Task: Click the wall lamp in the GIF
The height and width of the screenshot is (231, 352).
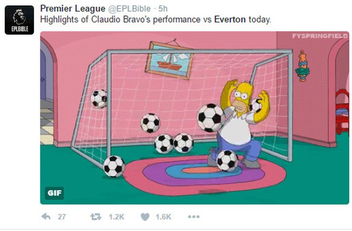Action: tap(302, 66)
